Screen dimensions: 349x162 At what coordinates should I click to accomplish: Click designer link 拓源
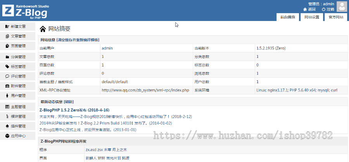pyautogui.click(x=126, y=158)
